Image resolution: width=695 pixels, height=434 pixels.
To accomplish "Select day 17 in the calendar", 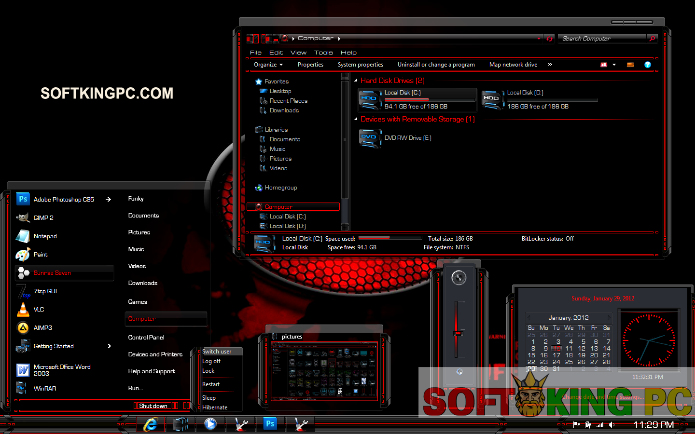I will pos(556,355).
